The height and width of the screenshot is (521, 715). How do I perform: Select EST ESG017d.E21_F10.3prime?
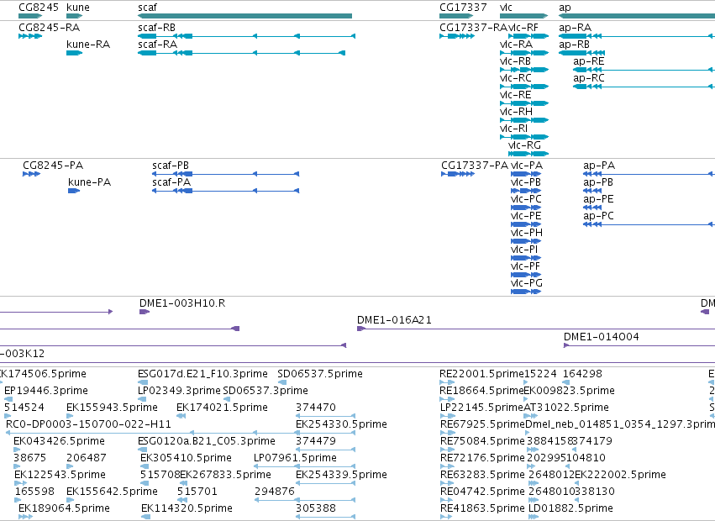click(203, 374)
